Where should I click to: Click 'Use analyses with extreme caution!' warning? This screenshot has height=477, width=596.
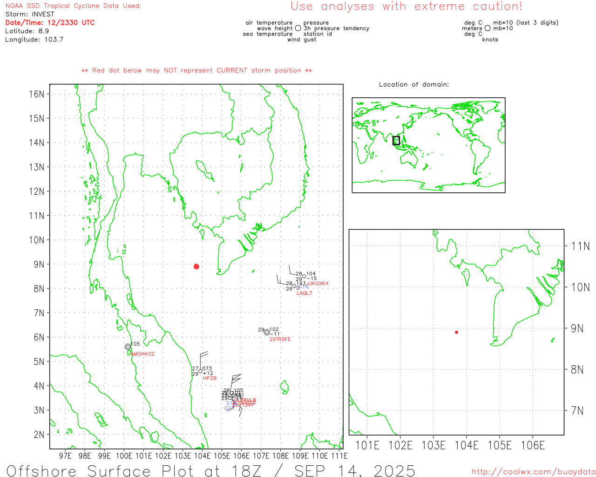[x=406, y=7]
